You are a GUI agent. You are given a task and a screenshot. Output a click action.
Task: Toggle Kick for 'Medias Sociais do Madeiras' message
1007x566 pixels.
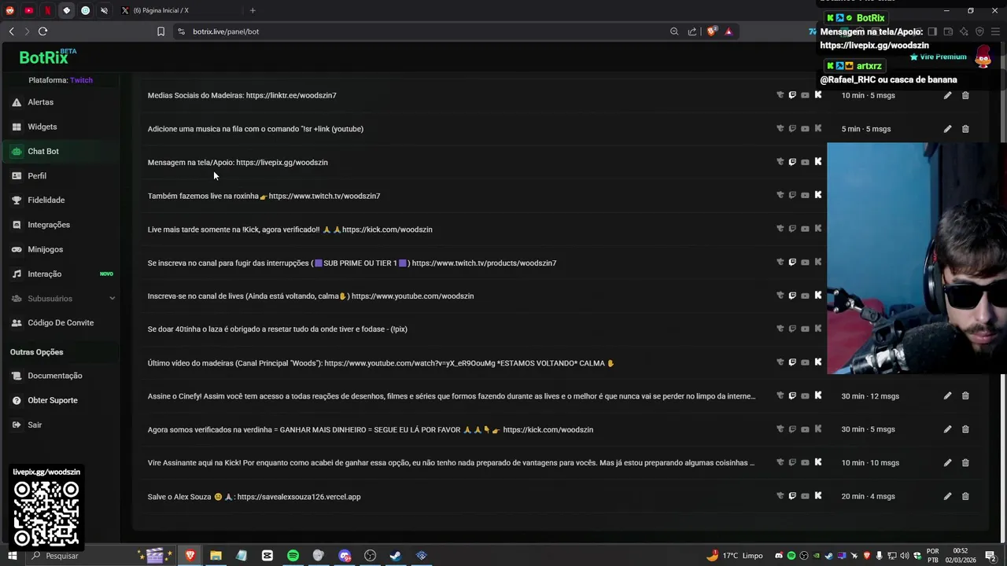818,95
